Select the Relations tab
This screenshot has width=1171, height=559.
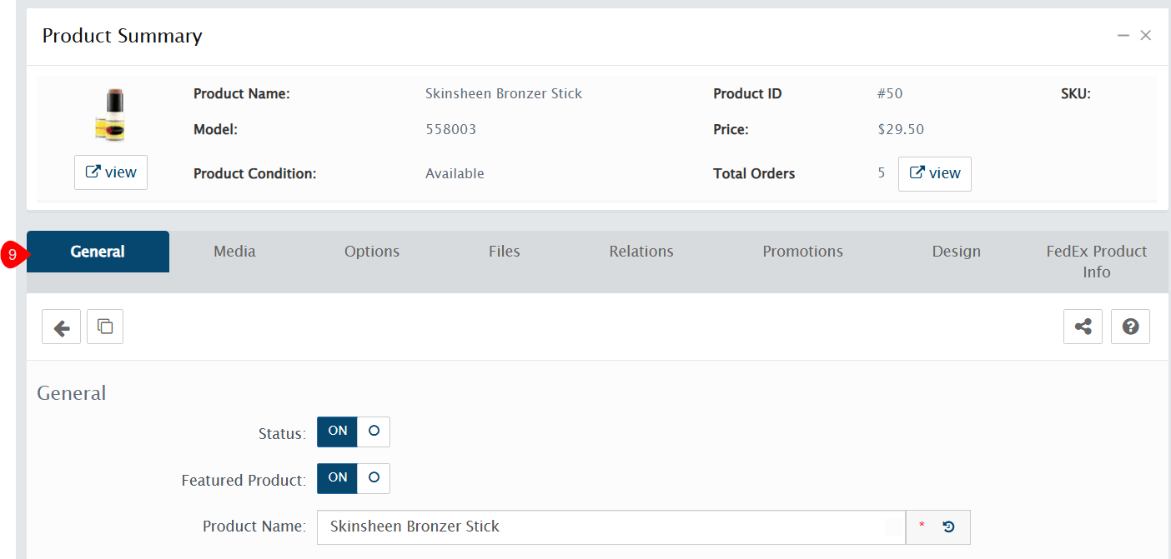641,252
